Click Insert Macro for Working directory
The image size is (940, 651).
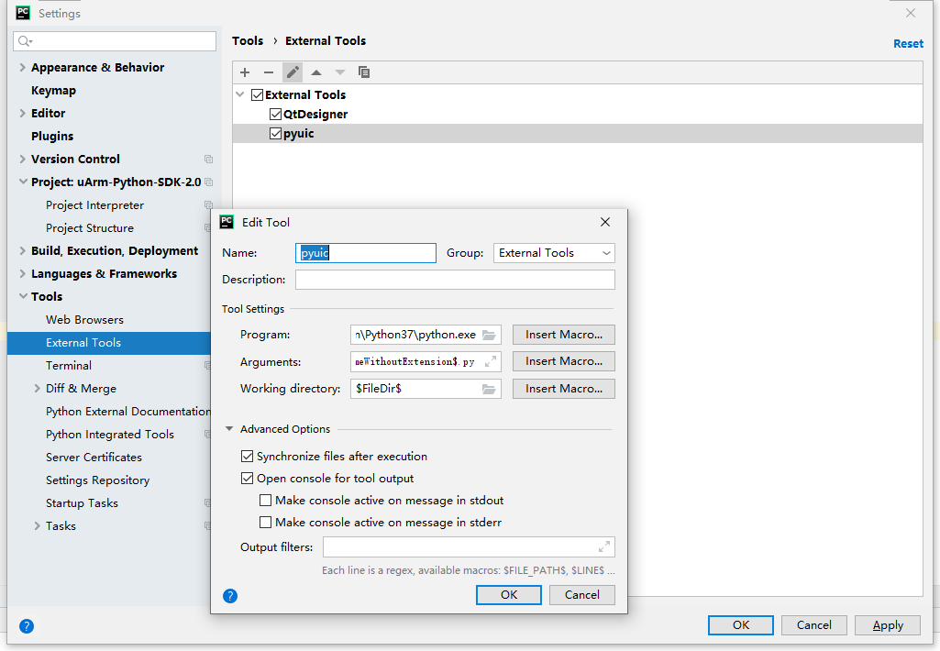click(x=563, y=389)
